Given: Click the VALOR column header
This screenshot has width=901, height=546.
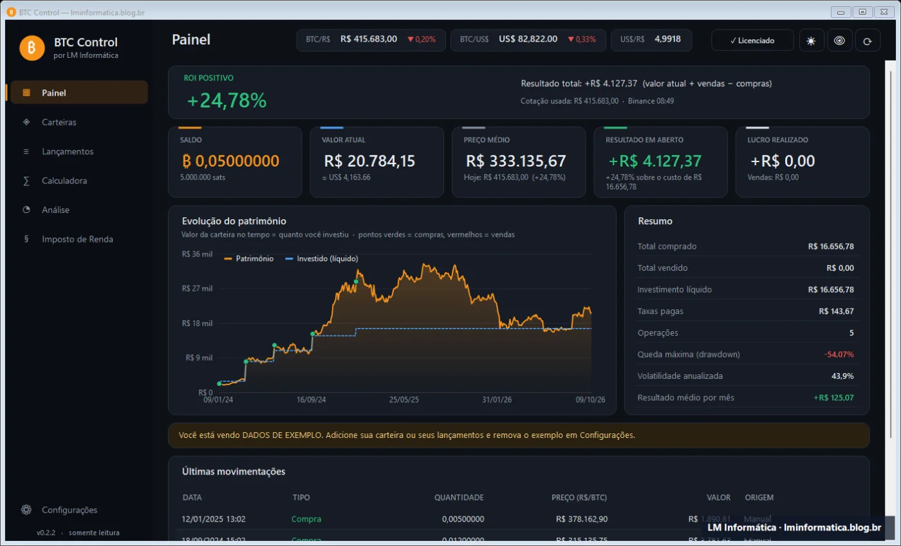Looking at the screenshot, I should (x=718, y=498).
